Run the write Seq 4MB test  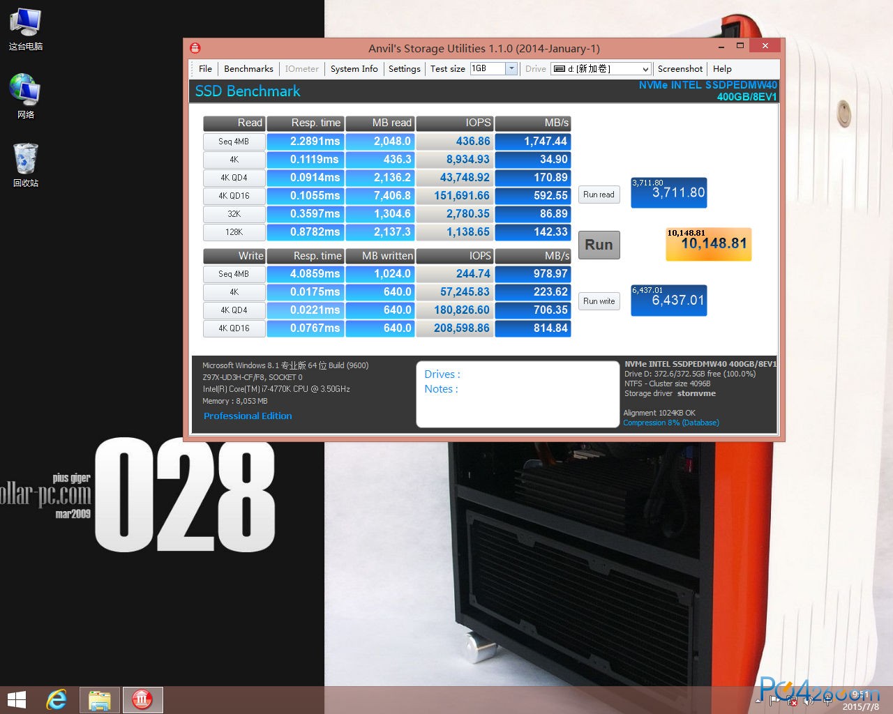click(x=234, y=274)
